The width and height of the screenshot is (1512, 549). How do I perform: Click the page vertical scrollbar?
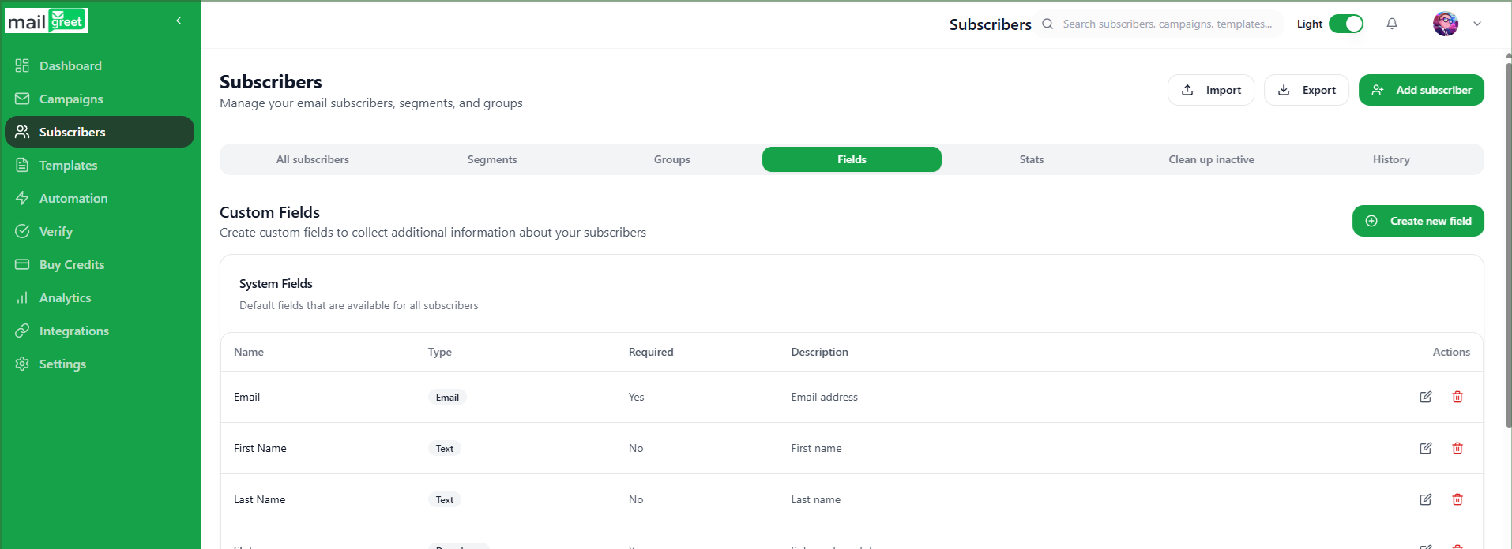[1508, 245]
